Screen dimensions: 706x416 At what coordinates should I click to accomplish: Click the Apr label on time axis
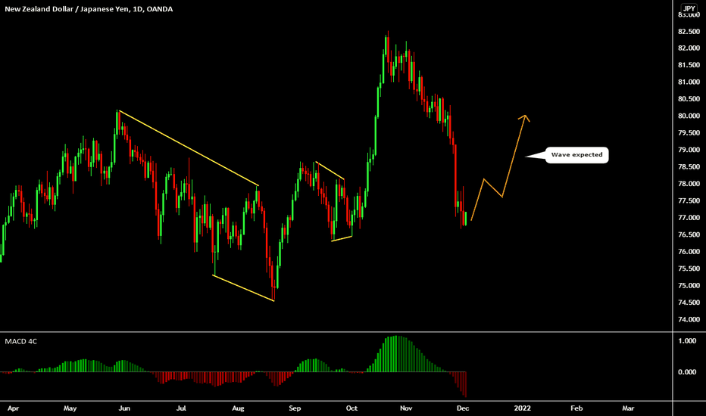tap(13, 408)
